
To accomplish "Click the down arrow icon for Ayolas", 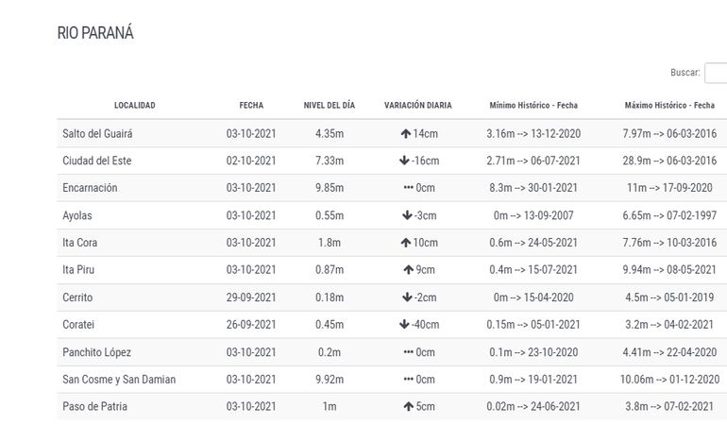I will pyautogui.click(x=408, y=215).
